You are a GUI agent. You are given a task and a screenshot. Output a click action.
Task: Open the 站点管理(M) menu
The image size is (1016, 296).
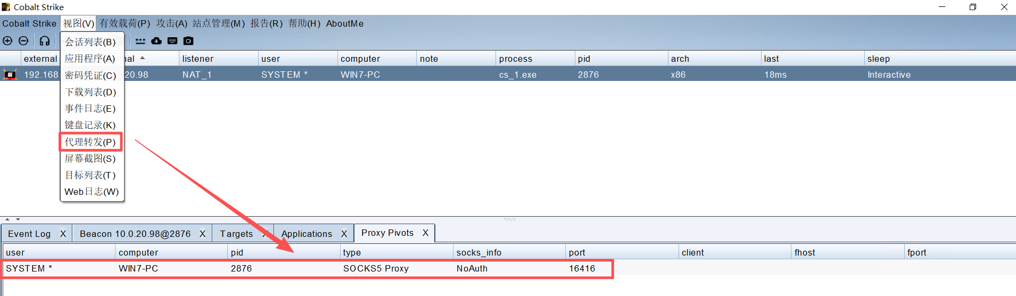219,23
